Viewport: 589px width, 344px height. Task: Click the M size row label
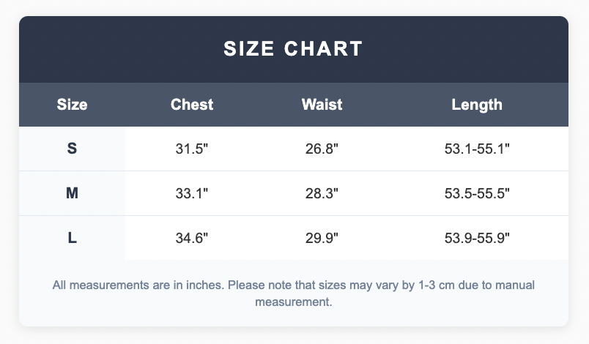point(72,193)
